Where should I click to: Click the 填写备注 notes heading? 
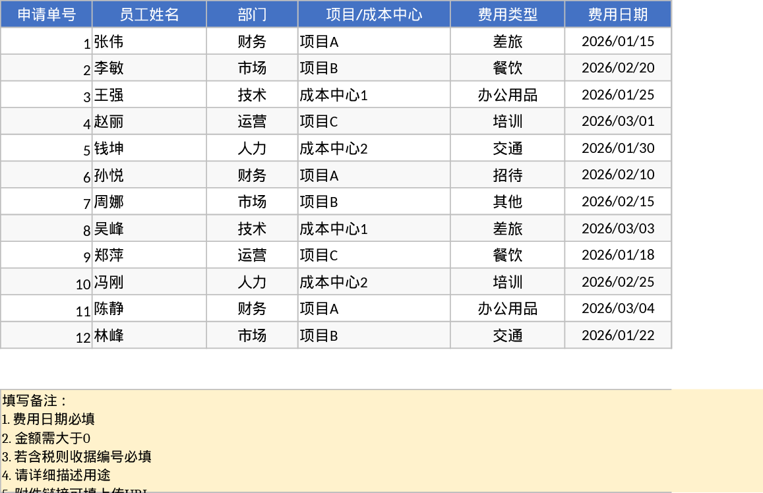pyautogui.click(x=36, y=401)
